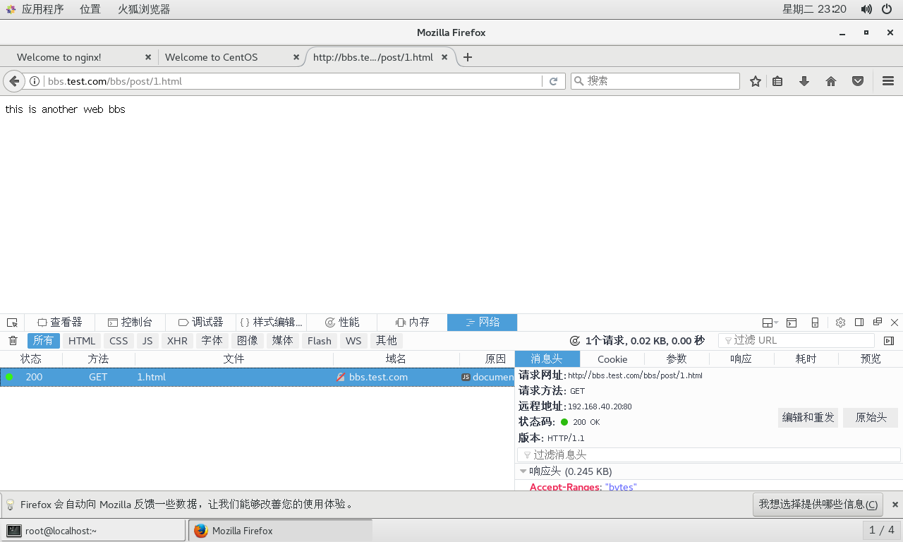Toggle split console icon in devtools
Screen dimensions: 903x542
pos(792,323)
